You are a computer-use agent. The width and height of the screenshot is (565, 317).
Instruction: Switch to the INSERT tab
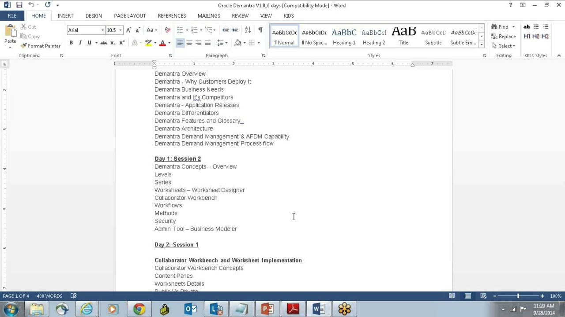point(65,15)
